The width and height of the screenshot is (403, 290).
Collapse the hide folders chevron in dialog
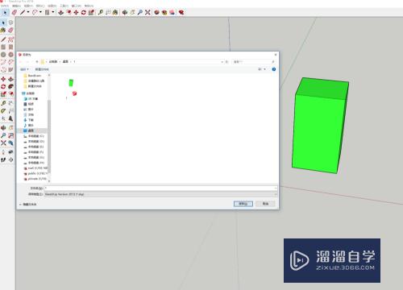coord(20,205)
